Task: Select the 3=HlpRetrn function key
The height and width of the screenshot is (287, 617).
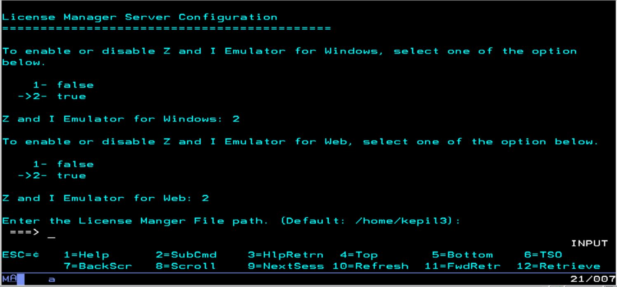Action: [285, 255]
